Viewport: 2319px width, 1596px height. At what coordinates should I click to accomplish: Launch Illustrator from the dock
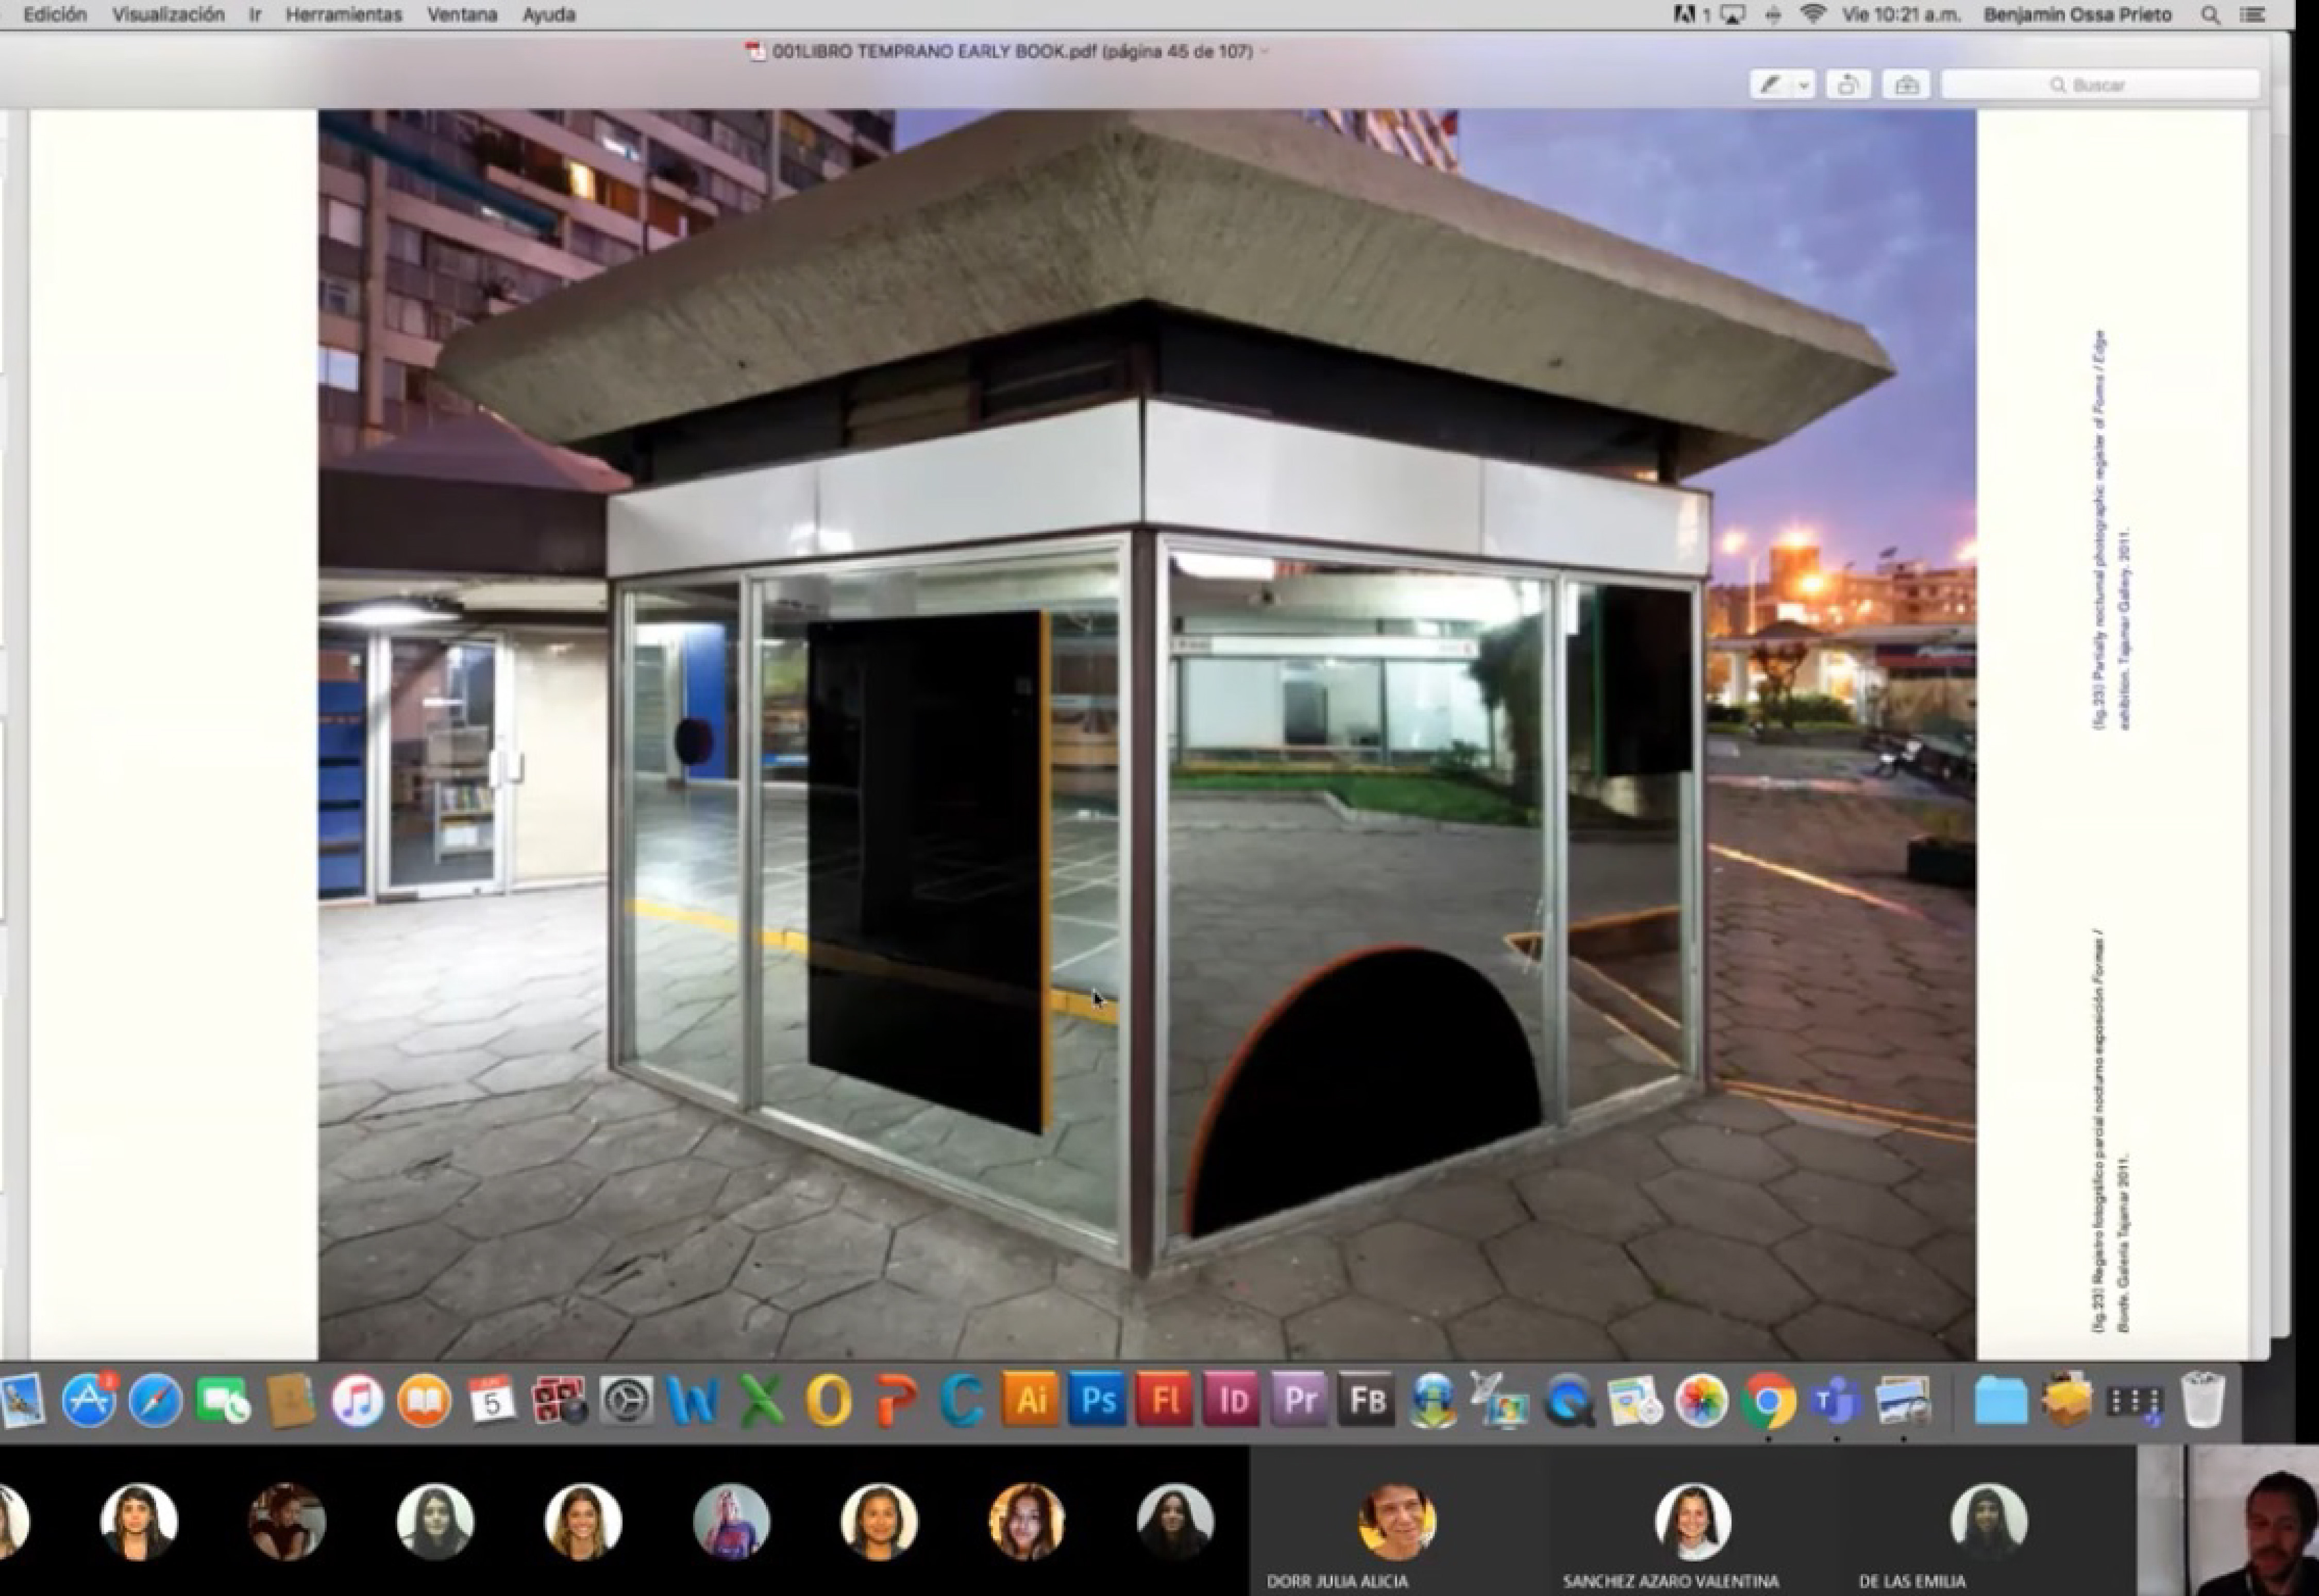tap(1031, 1400)
